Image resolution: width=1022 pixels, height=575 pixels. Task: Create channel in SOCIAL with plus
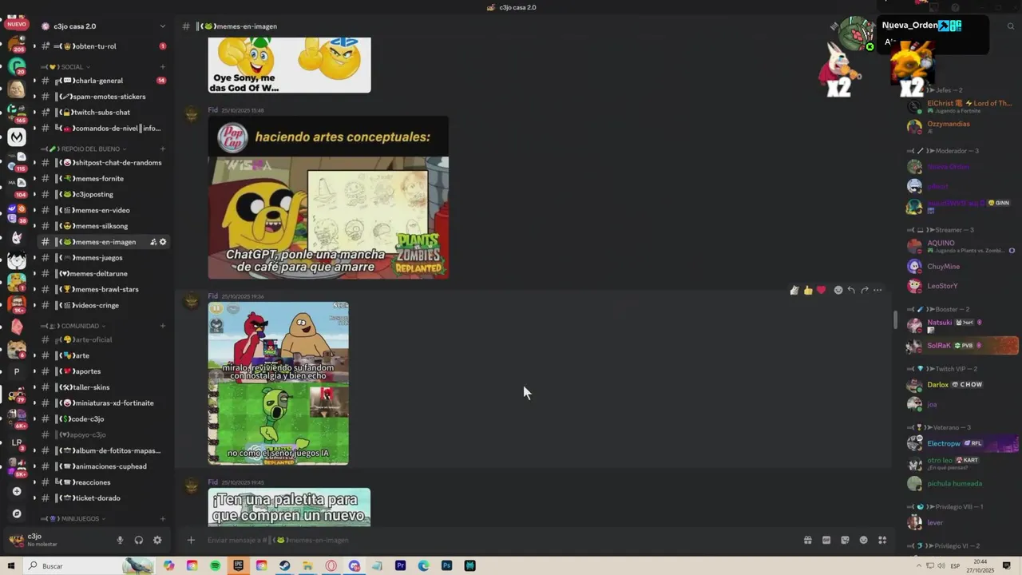[x=163, y=67]
